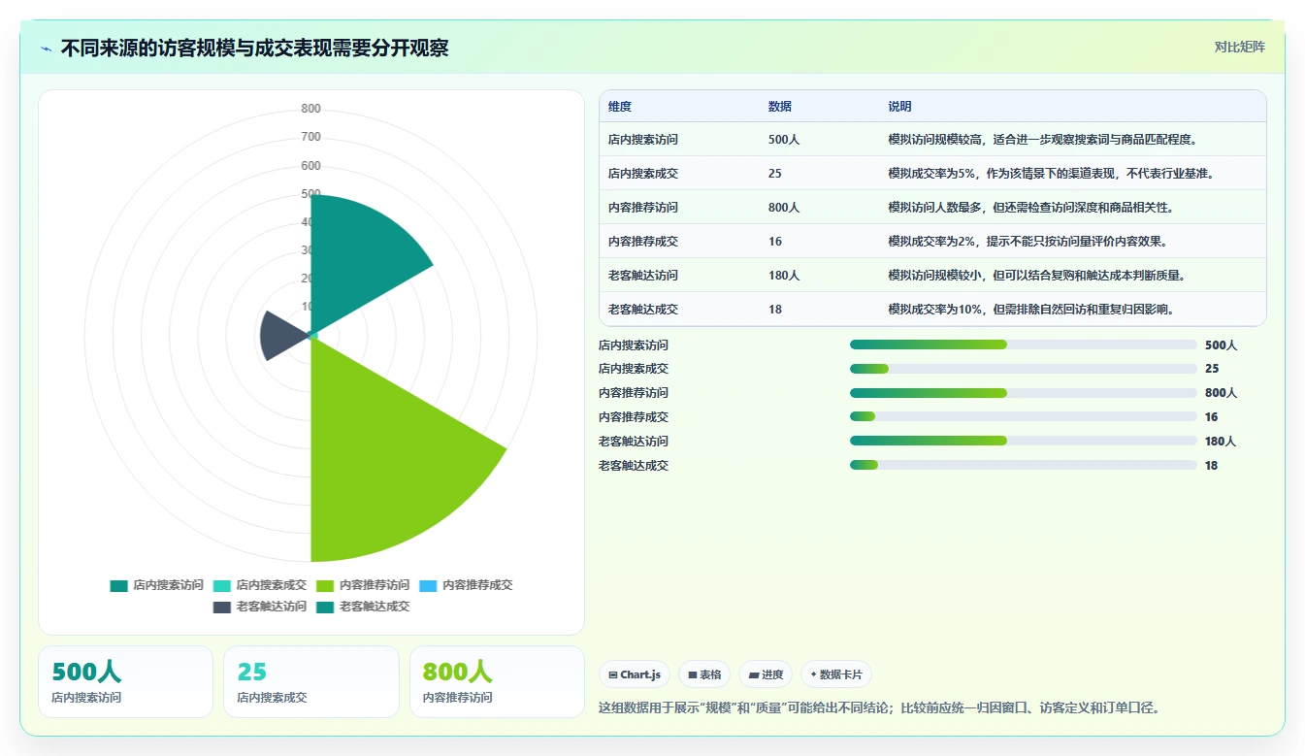
Task: Click the 600 axis label on chart
Action: pos(310,166)
